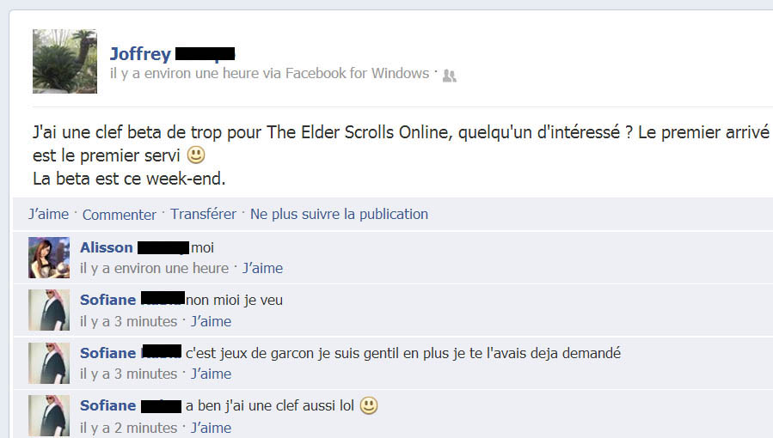Open Joffrey's profile name link
The width and height of the screenshot is (773, 438).
tap(172, 53)
